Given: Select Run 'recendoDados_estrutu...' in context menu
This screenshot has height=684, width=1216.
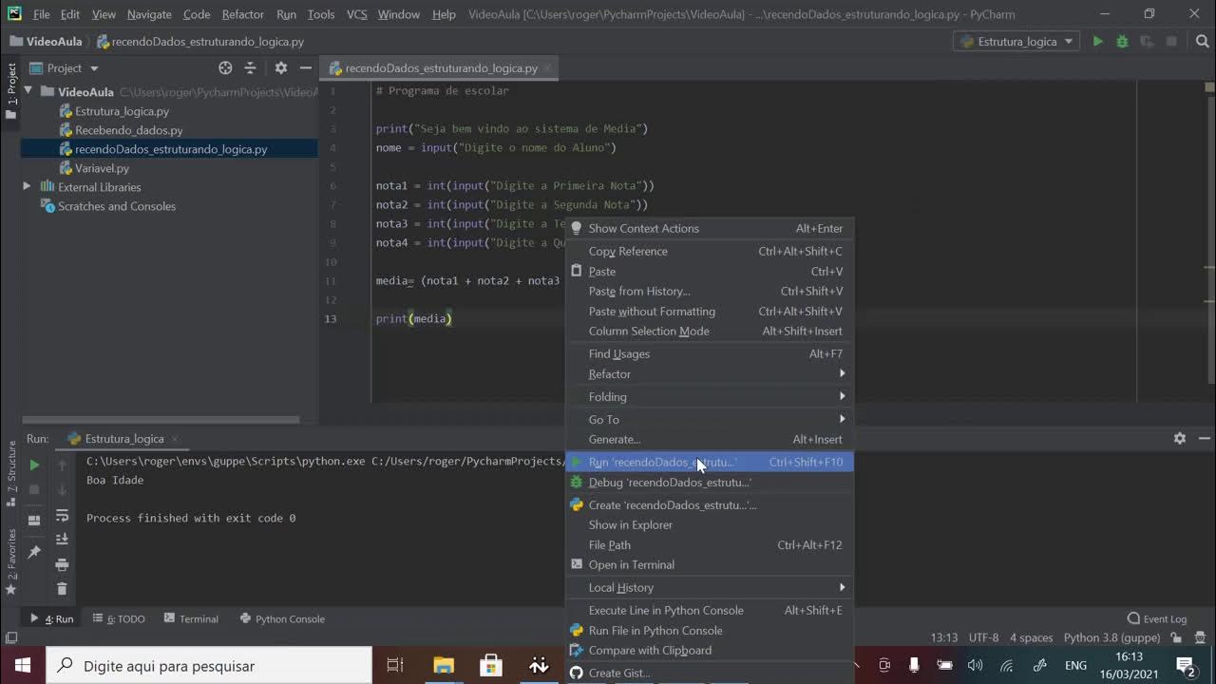Looking at the screenshot, I should 710,463.
